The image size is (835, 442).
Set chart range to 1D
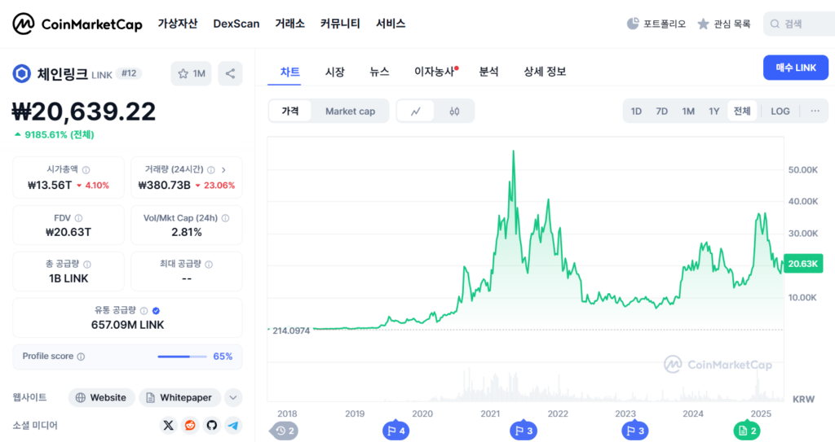pyautogui.click(x=636, y=112)
